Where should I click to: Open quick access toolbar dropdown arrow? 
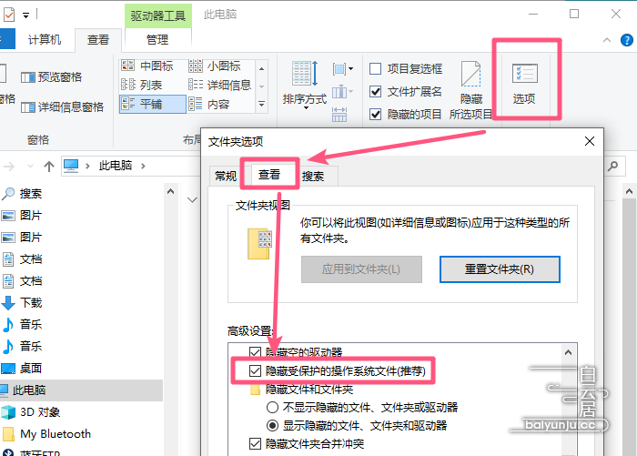click(x=25, y=15)
